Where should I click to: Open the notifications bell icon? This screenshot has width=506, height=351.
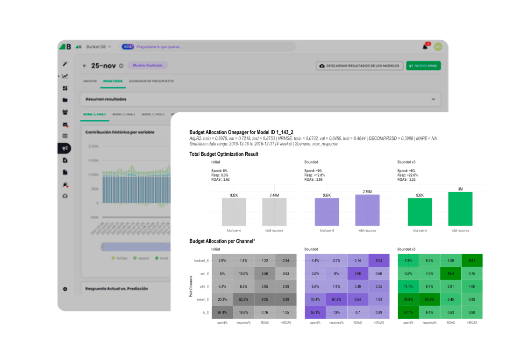[x=425, y=47]
